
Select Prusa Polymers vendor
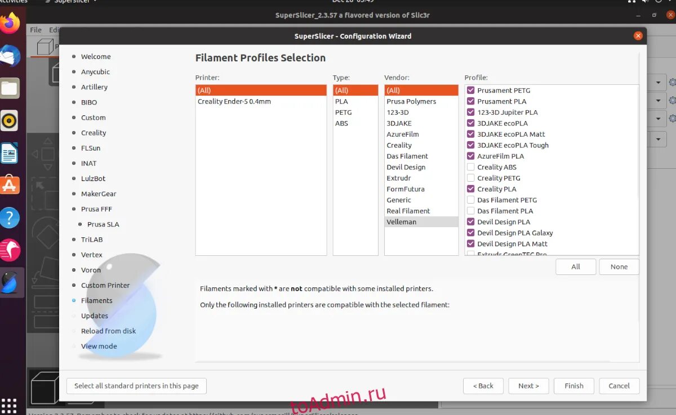[421, 101]
